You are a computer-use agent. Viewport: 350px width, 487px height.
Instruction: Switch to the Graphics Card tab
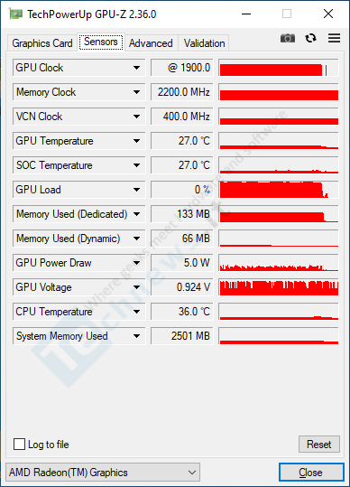pos(42,42)
